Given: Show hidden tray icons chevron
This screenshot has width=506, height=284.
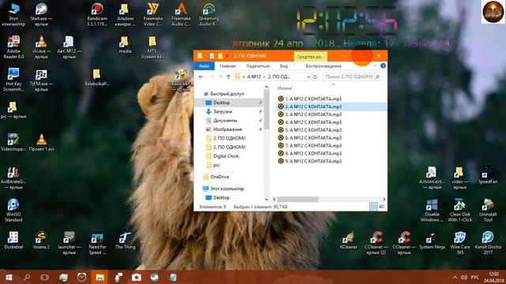Looking at the screenshot, I should (455, 277).
